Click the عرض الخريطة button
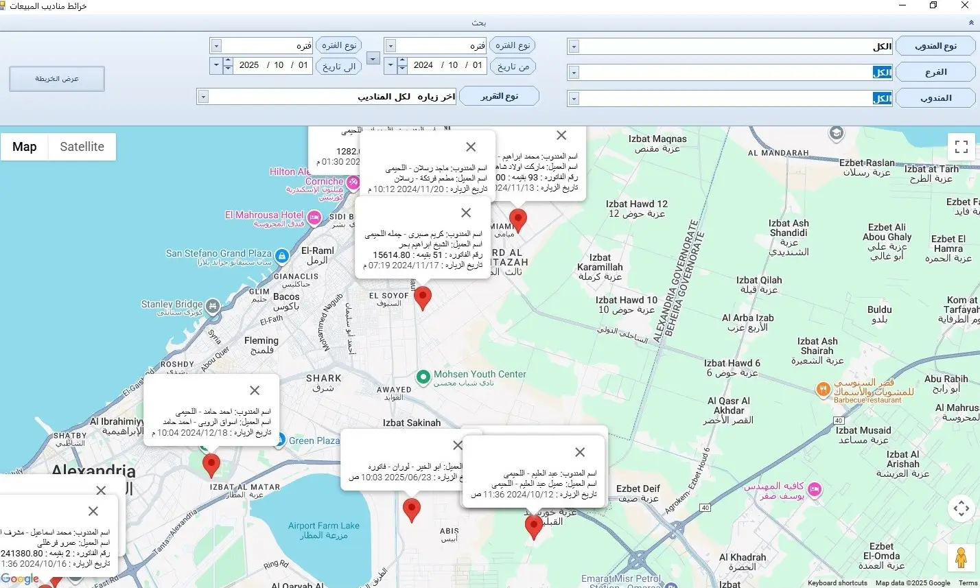The height and width of the screenshot is (588, 980). point(57,79)
